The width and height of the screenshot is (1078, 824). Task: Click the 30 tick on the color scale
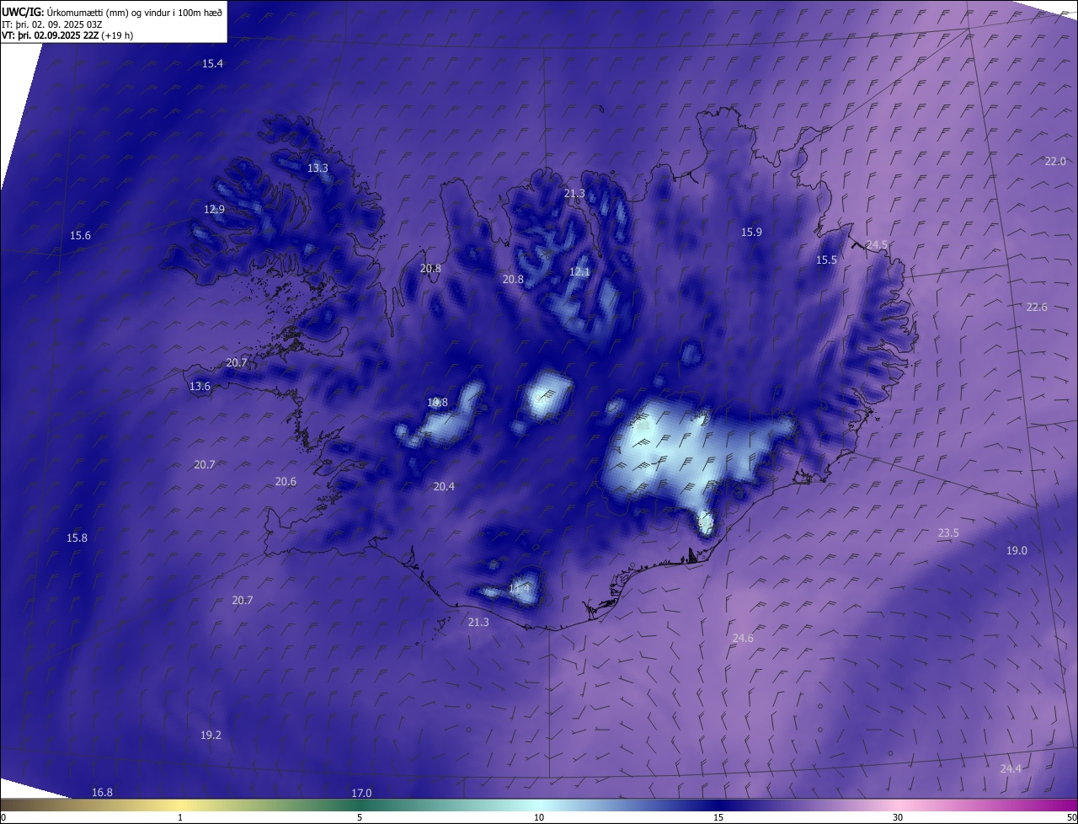(898, 818)
